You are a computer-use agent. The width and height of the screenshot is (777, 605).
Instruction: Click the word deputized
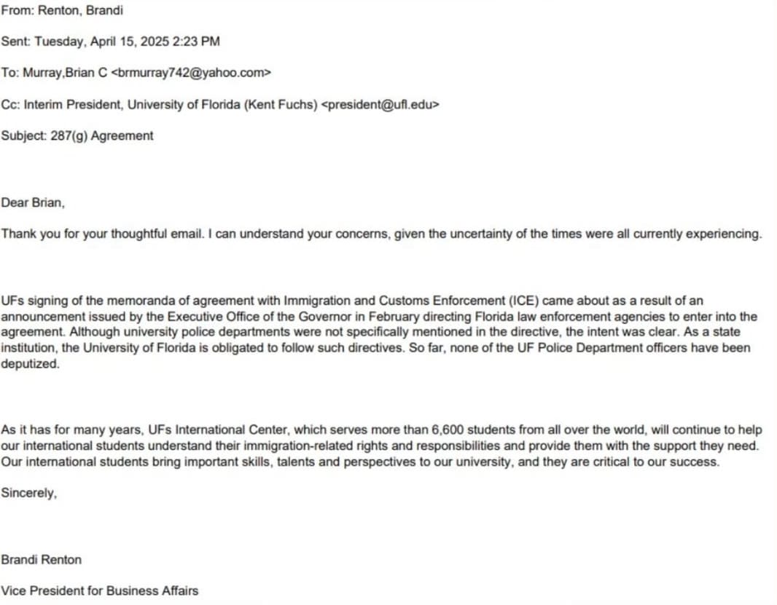(x=30, y=363)
